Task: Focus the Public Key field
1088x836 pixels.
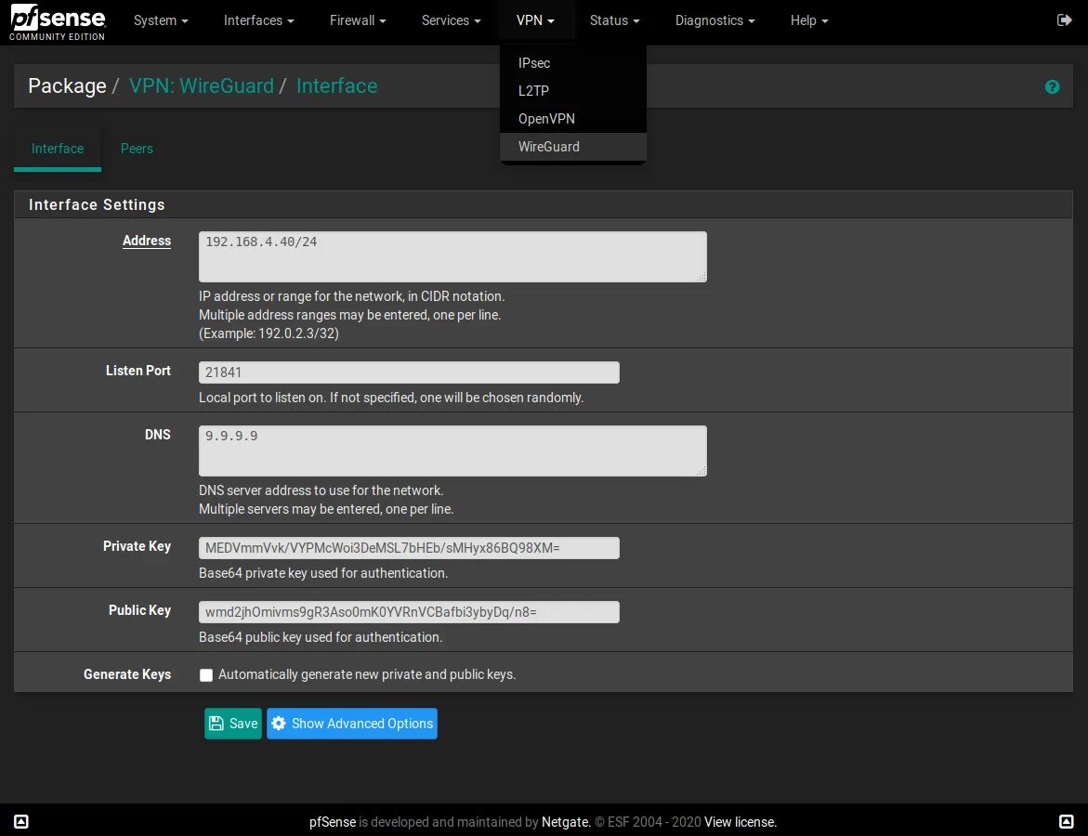Action: point(409,612)
